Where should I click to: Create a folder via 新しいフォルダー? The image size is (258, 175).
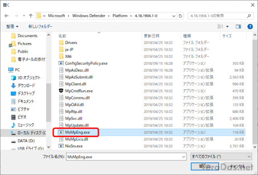pos(40,26)
